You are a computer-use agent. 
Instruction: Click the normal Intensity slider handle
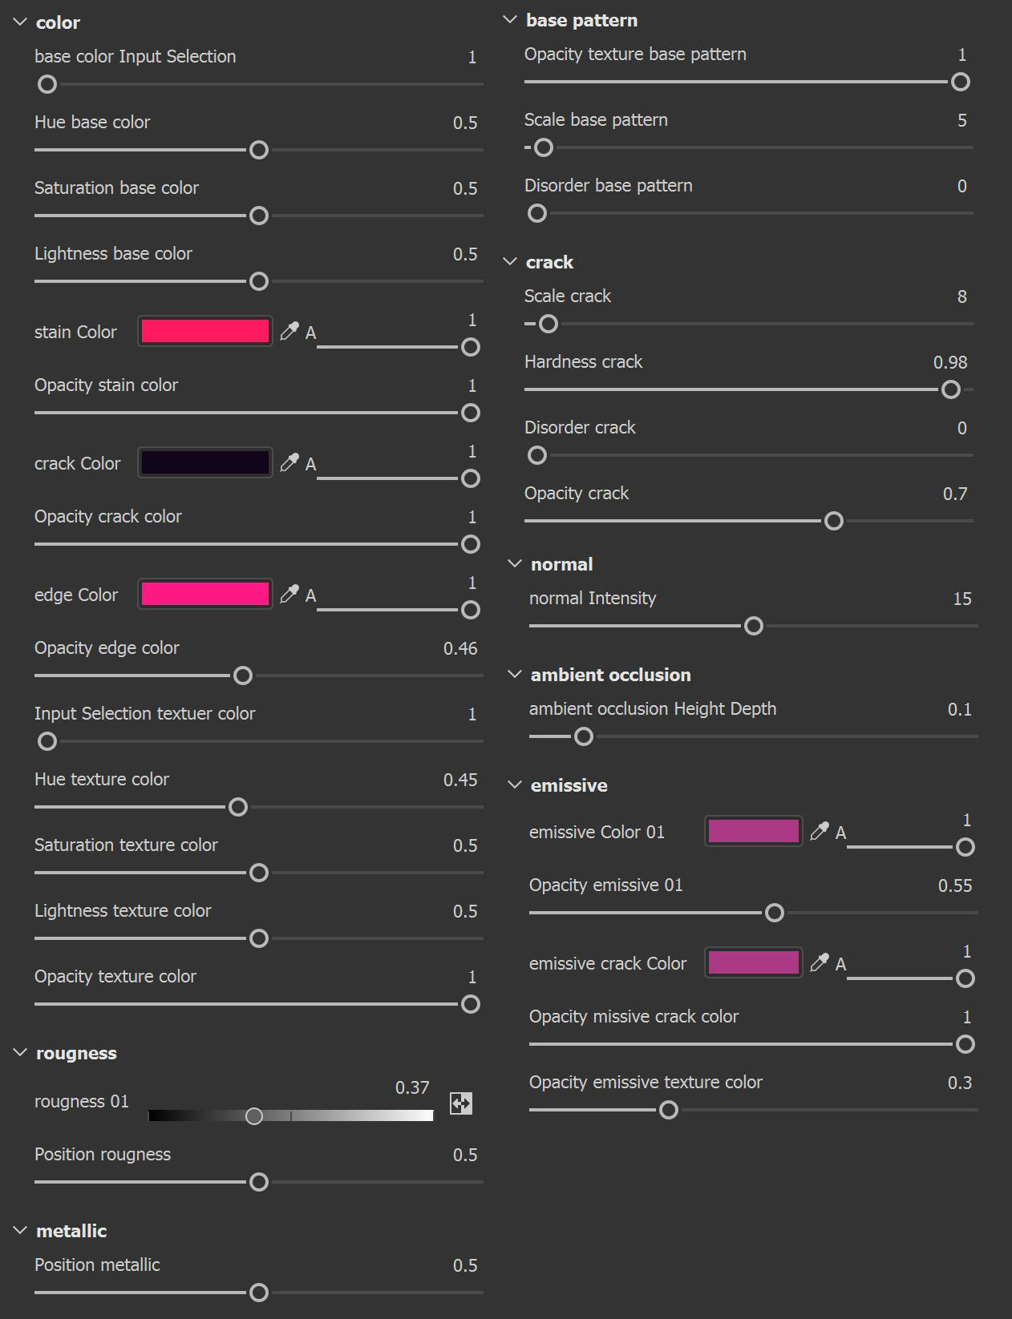tap(754, 626)
